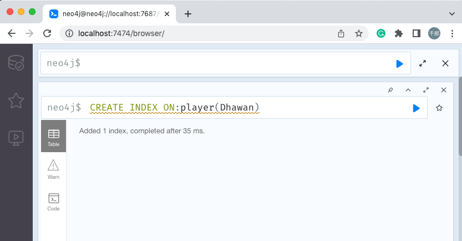
Task: Toggle the Chrome side panel
Action: coord(417,33)
